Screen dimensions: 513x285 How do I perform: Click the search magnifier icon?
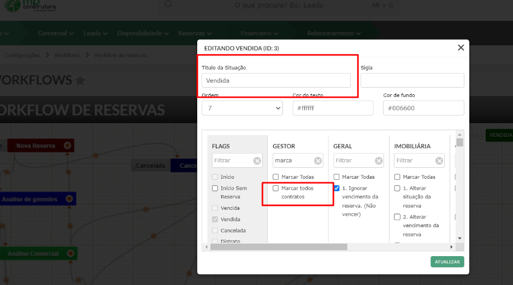point(168,4)
